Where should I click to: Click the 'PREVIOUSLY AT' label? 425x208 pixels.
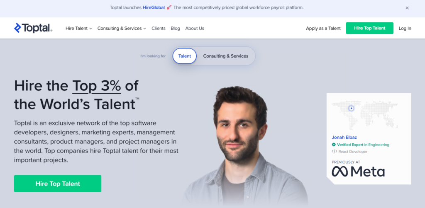(x=346, y=162)
